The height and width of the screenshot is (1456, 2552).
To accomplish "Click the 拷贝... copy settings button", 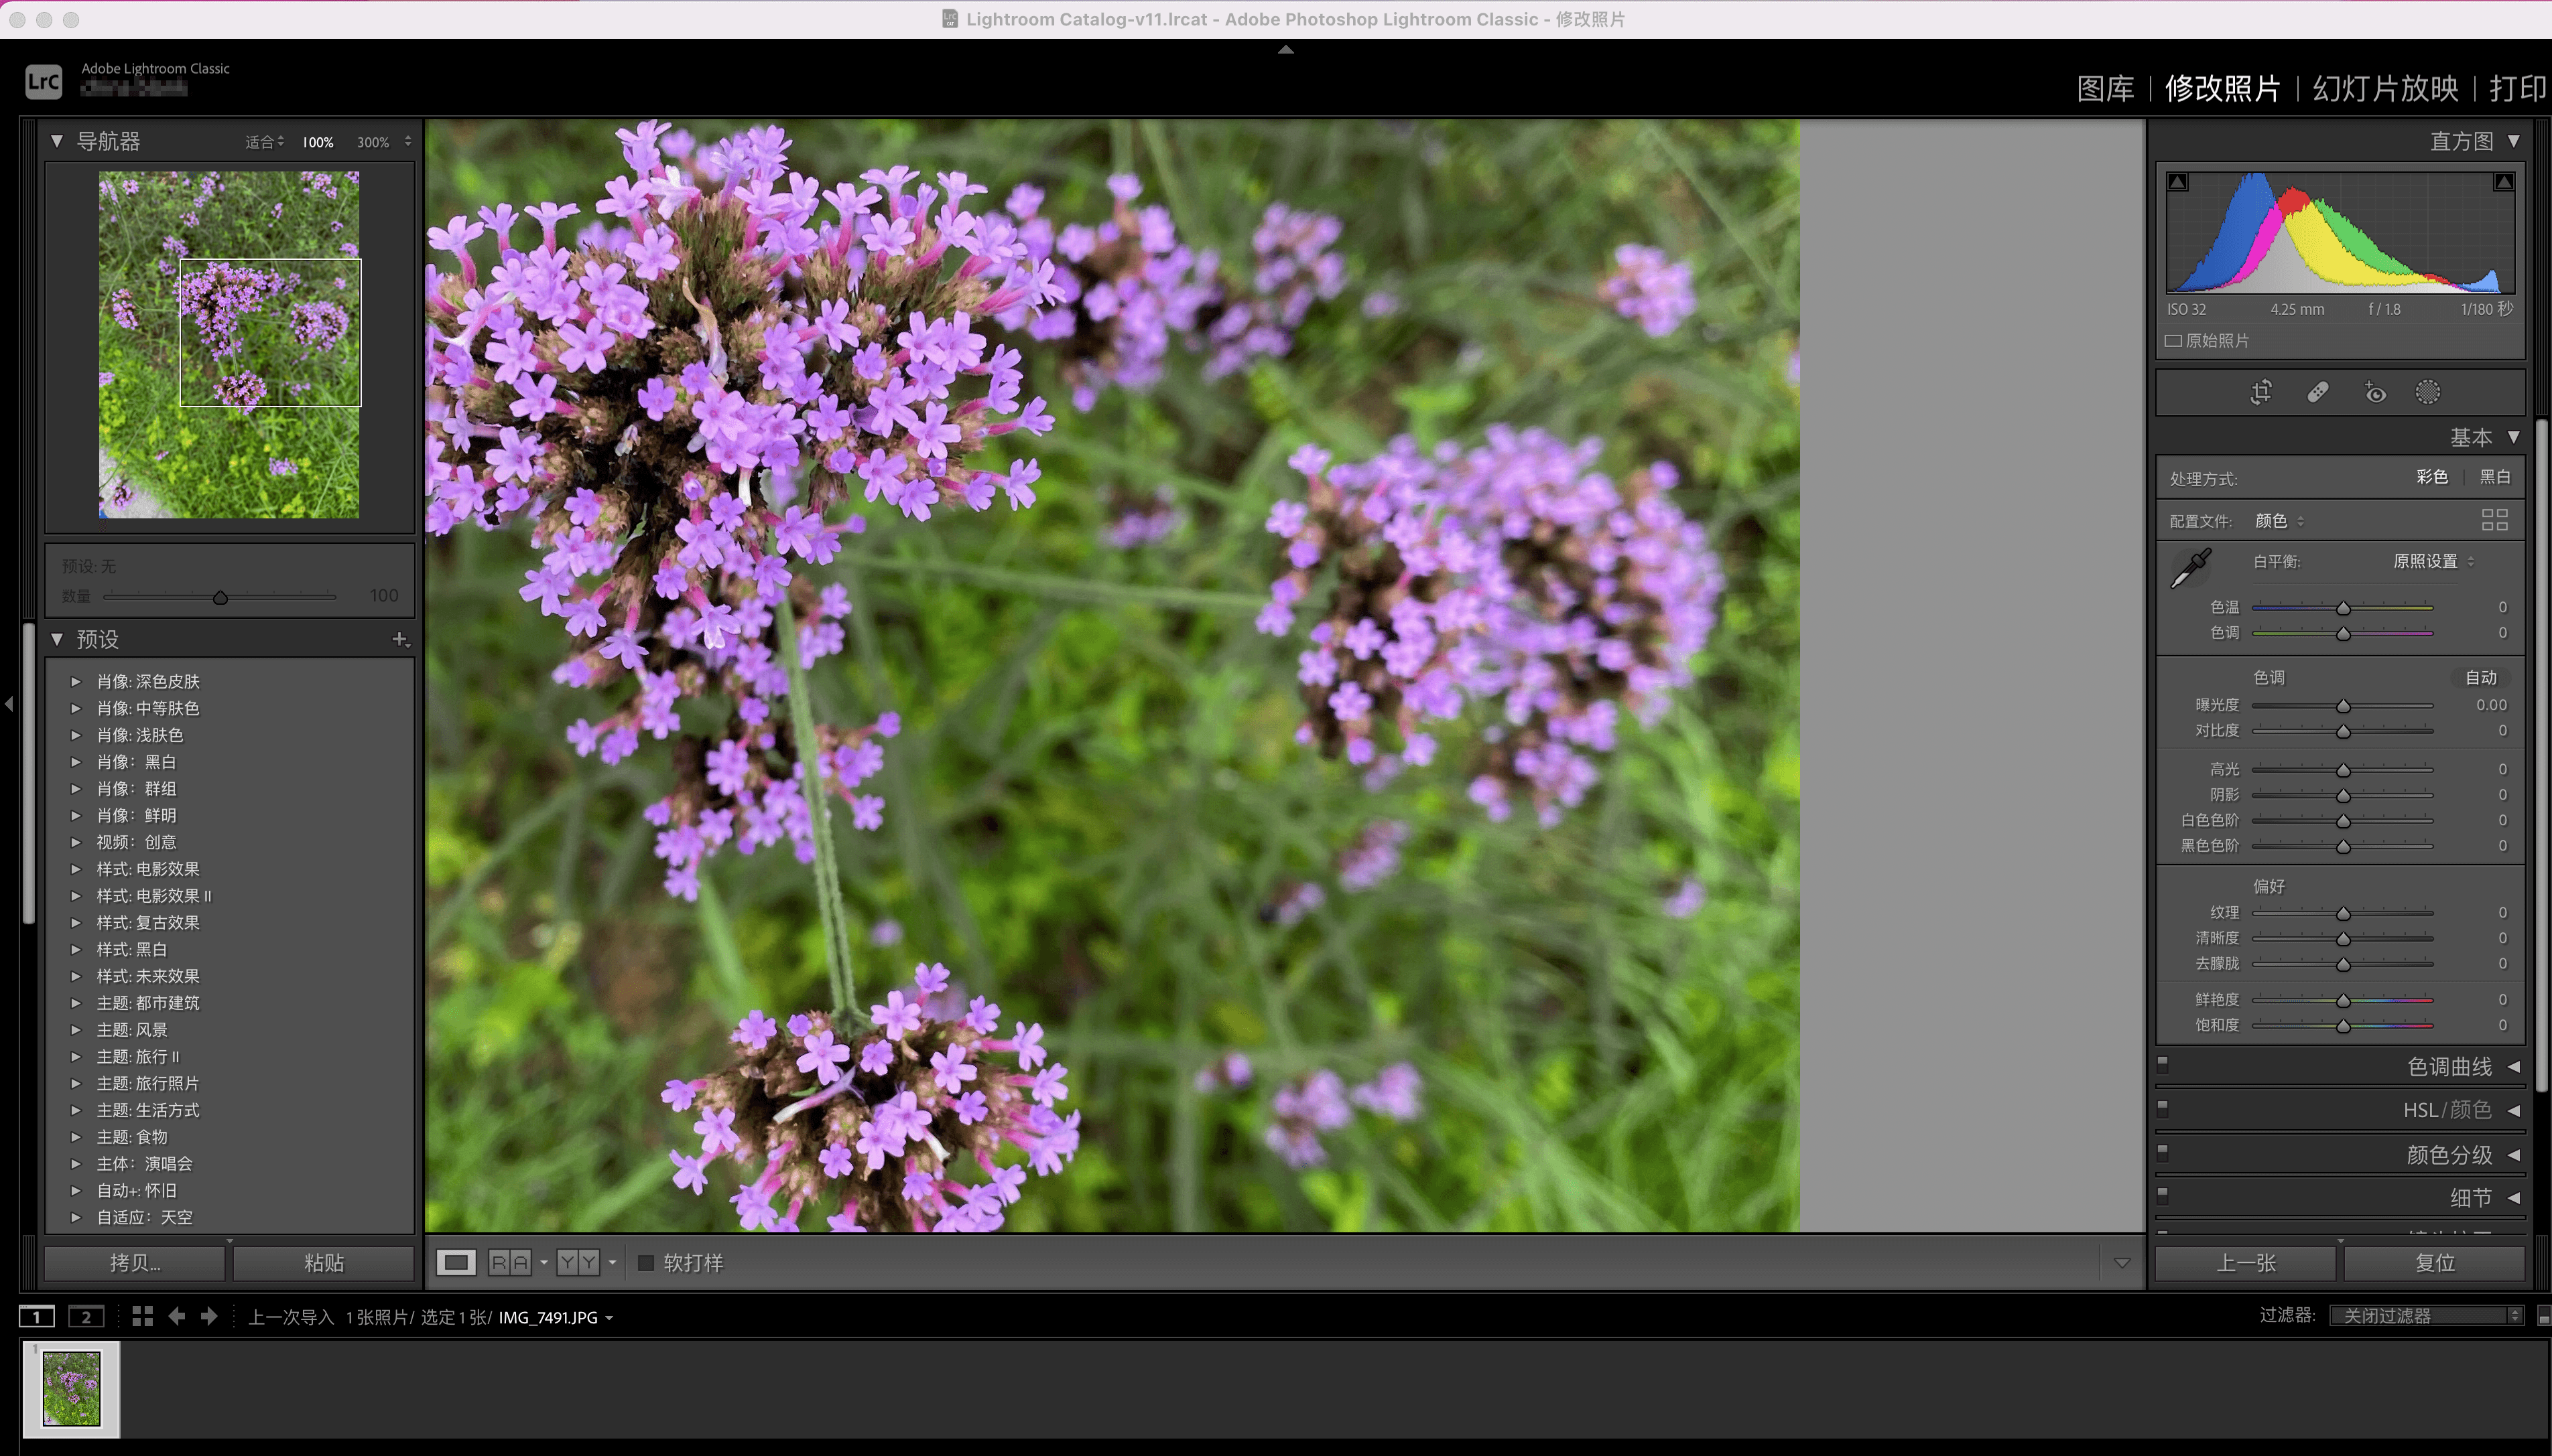I will click(134, 1263).
